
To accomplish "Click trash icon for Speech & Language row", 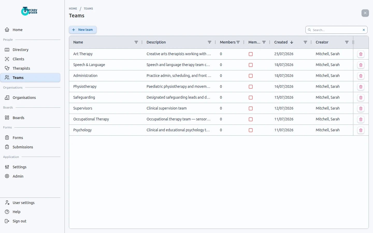I will pyautogui.click(x=361, y=65).
